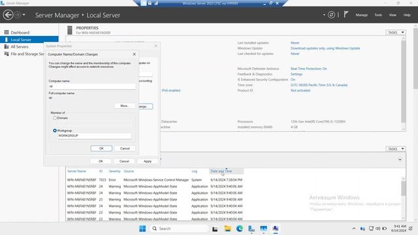Open the notifications flag icon
The width and height of the screenshot is (418, 235).
346,14
